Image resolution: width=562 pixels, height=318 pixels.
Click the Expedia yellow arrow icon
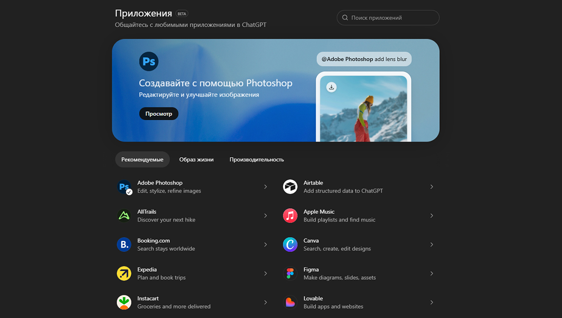(x=124, y=274)
